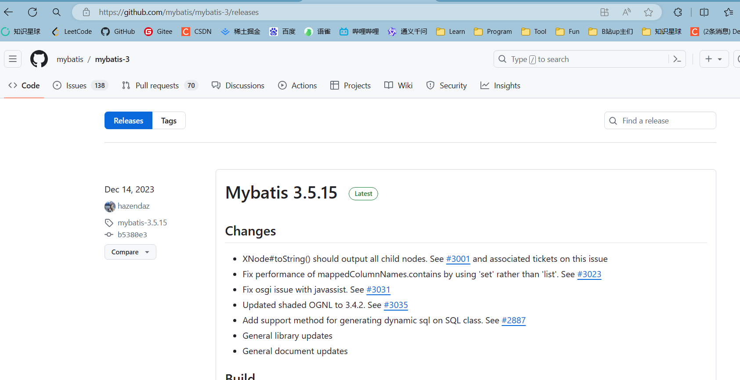The height and width of the screenshot is (380, 740).
Task: Open issue #3035 link
Action: click(x=396, y=305)
